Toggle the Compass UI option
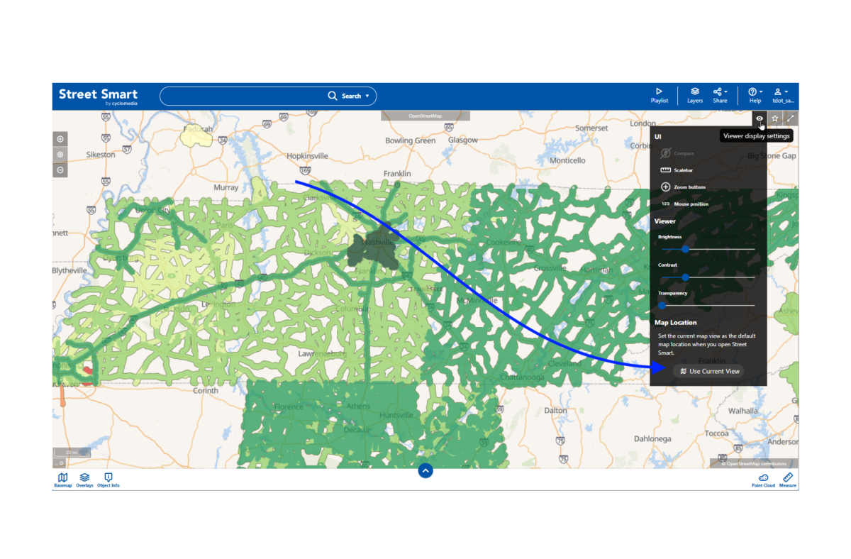The image size is (851, 559). 677,153
